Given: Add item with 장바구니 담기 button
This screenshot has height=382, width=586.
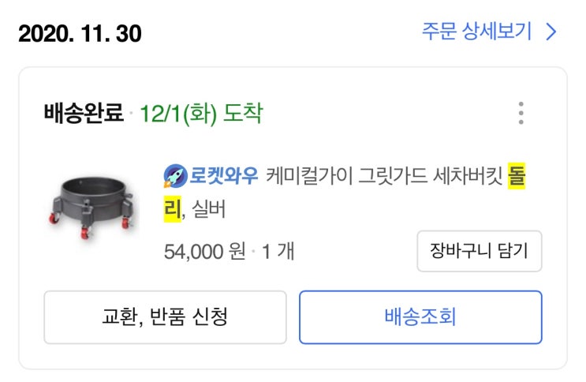Looking at the screenshot, I should coord(480,252).
